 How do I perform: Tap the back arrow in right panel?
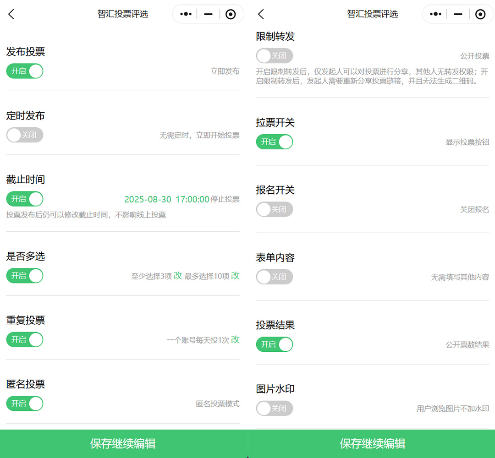[261, 14]
